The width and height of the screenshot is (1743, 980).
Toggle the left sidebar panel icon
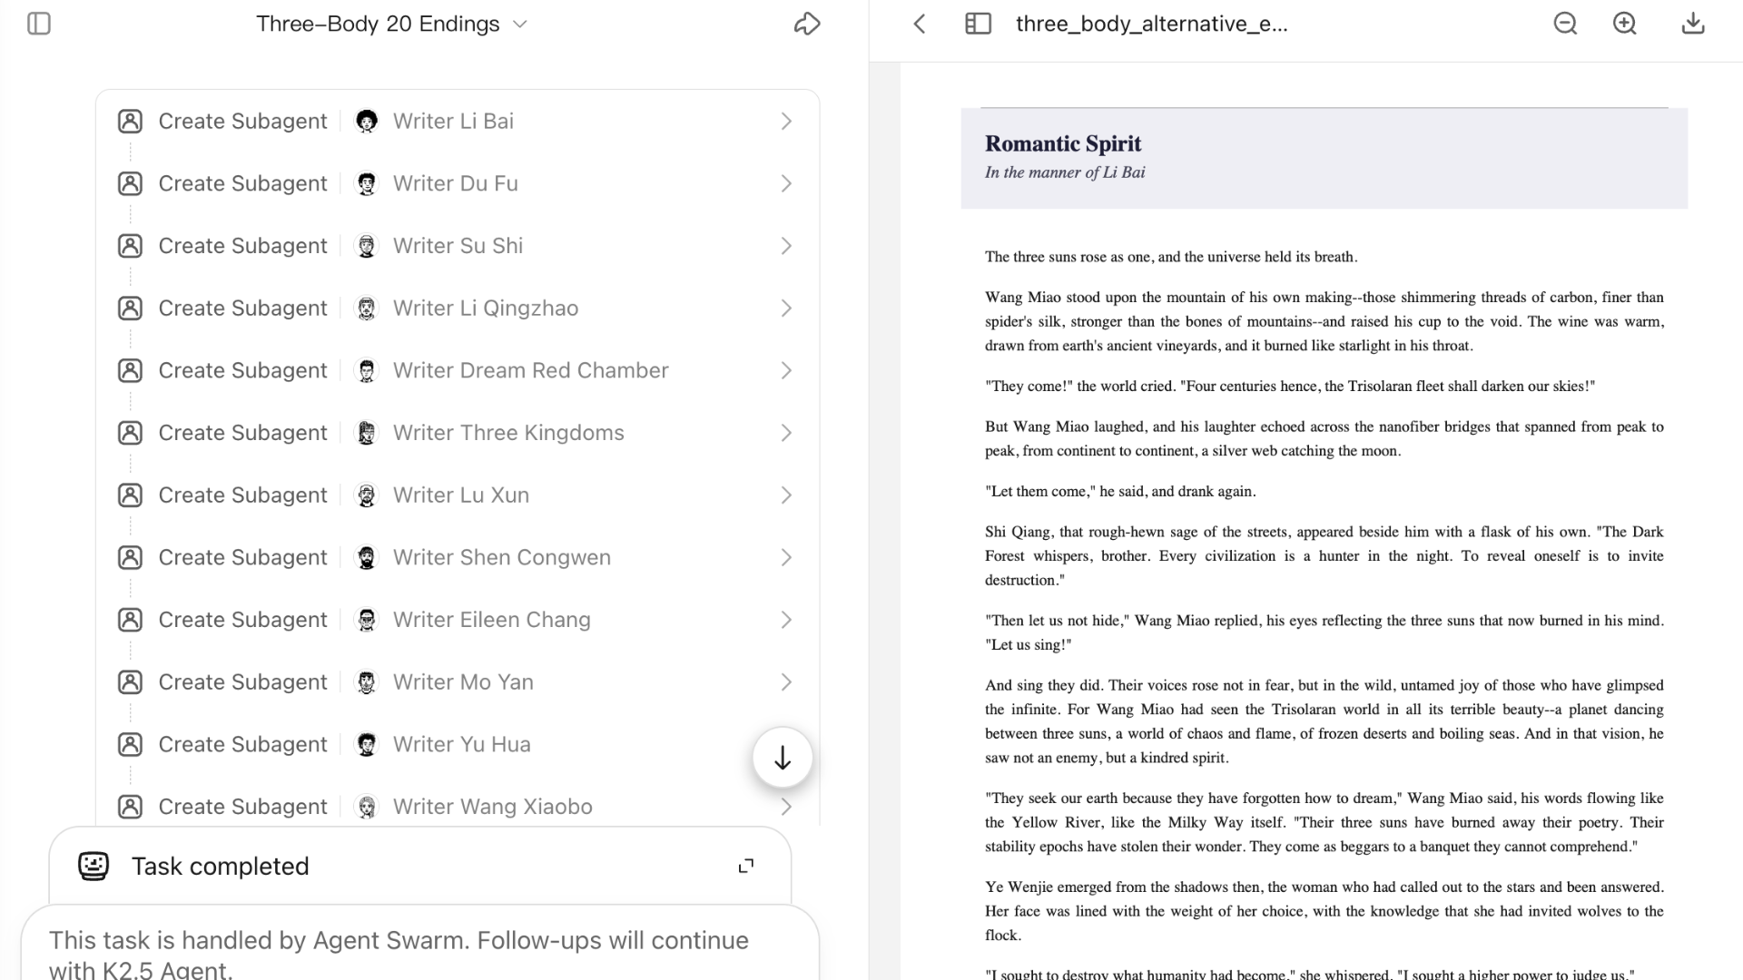pos(39,24)
